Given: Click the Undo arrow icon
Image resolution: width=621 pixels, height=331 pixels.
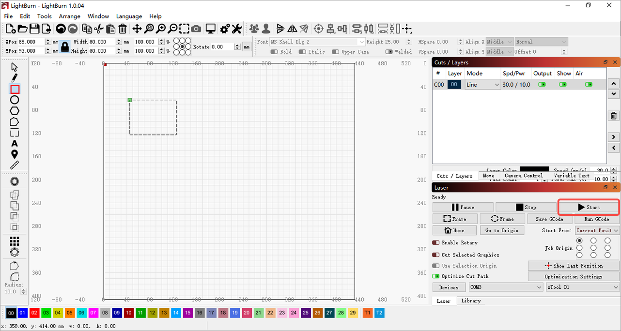Looking at the screenshot, I should tap(61, 29).
